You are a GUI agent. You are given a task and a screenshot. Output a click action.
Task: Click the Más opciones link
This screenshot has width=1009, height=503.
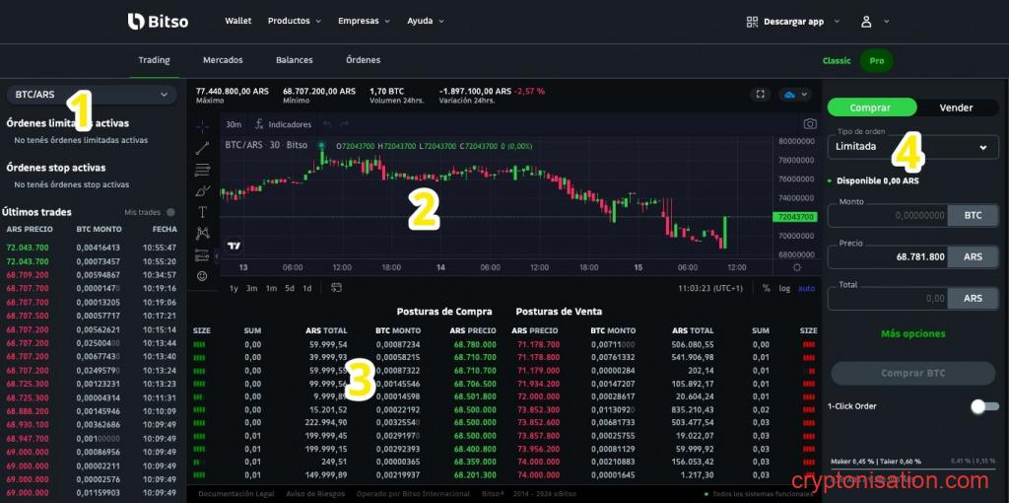912,334
